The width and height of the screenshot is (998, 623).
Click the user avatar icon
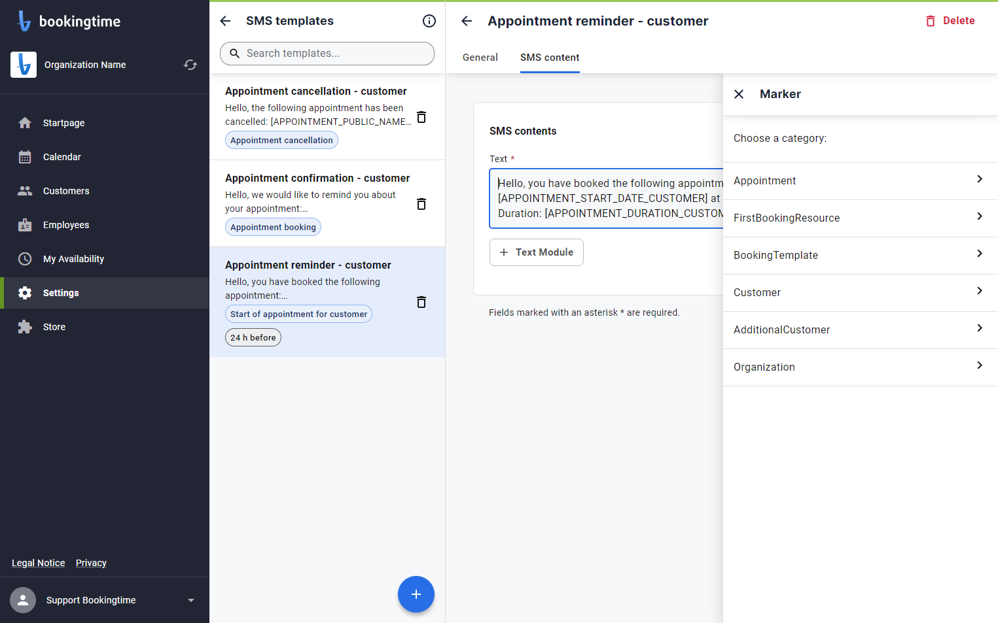click(x=23, y=600)
